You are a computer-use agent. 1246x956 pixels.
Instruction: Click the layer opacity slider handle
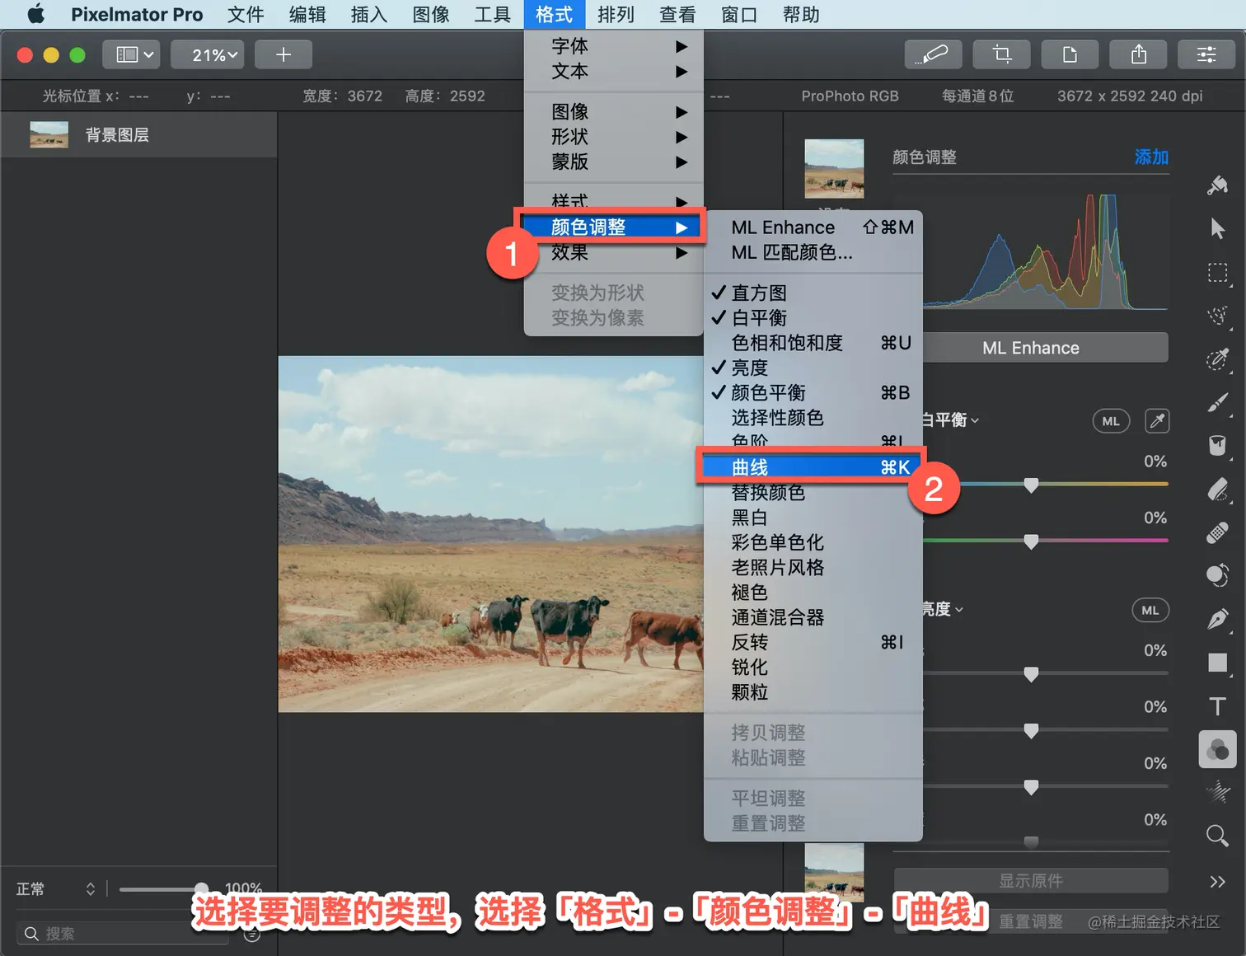coord(201,889)
